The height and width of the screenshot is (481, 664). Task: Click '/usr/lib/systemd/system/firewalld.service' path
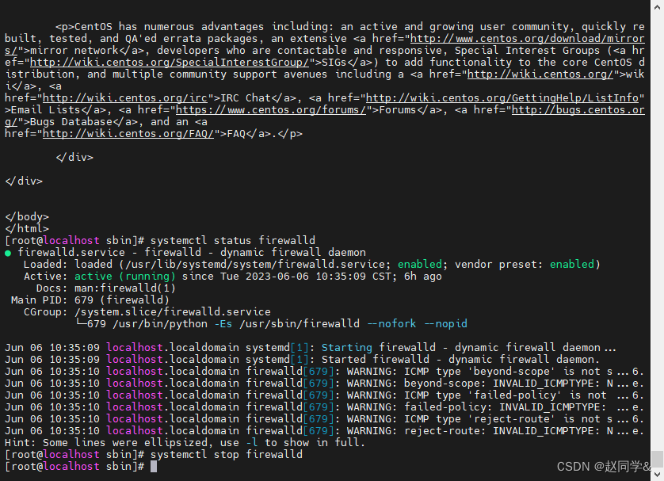(257, 264)
